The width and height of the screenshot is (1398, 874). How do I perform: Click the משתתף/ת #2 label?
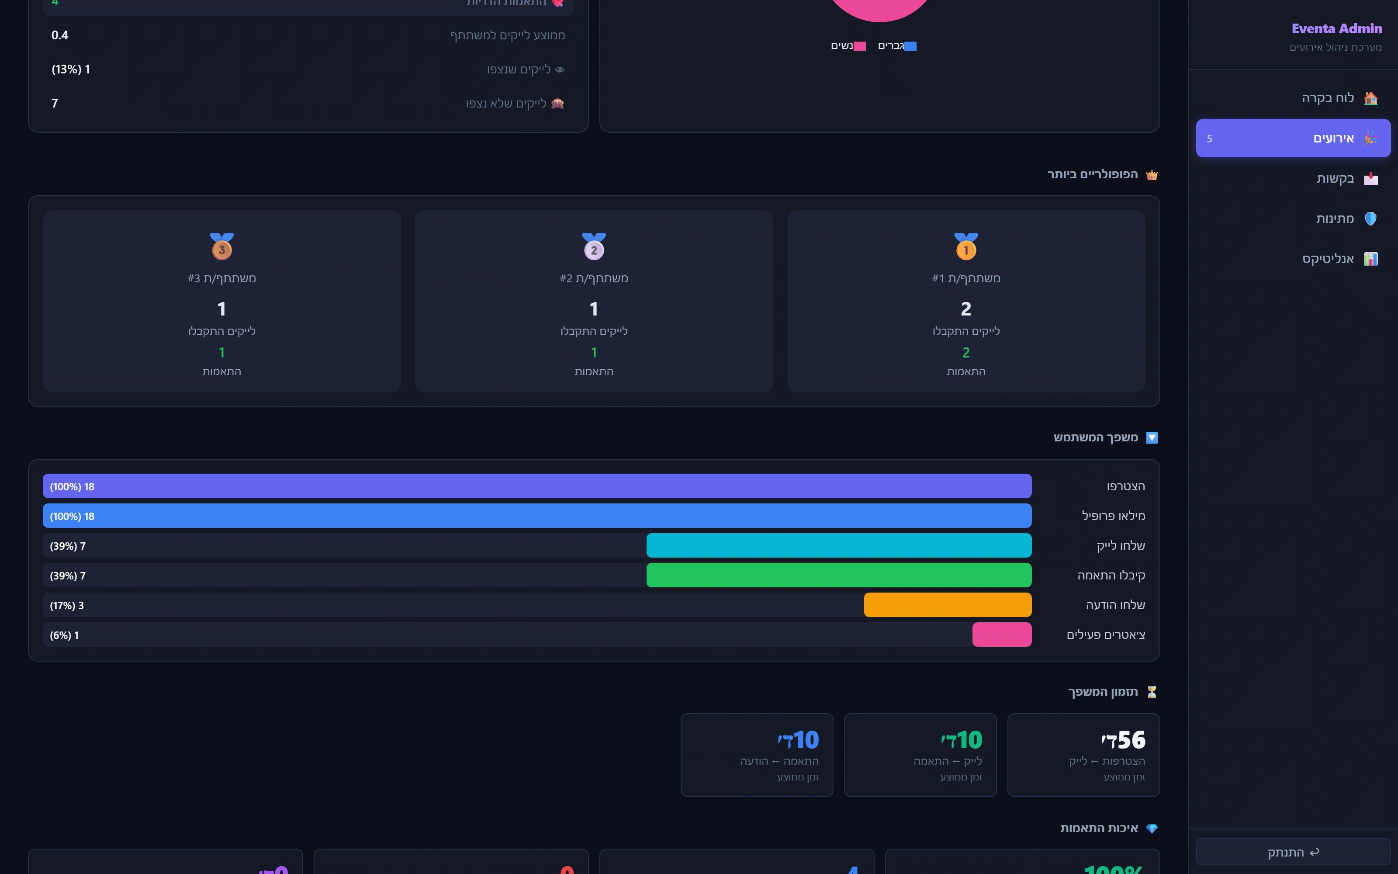click(x=594, y=278)
